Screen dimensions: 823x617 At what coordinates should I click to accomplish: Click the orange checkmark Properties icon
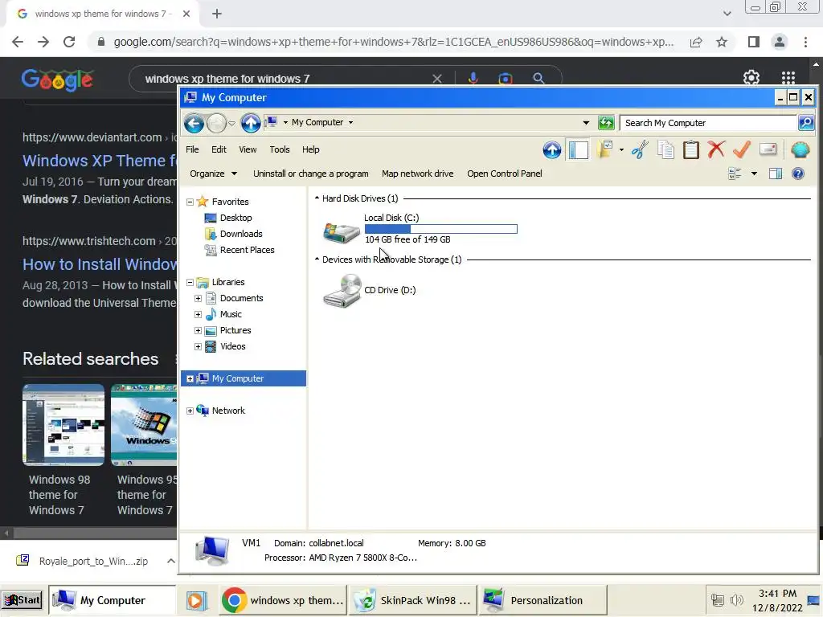741,149
